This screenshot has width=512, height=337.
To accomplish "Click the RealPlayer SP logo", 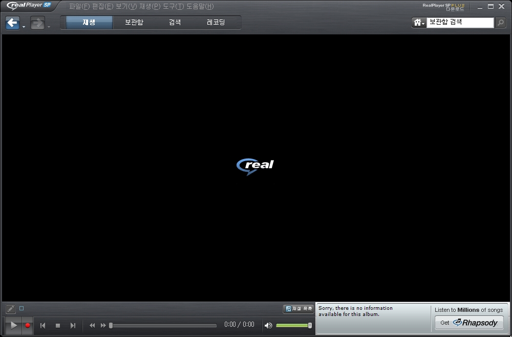I will tap(29, 6).
